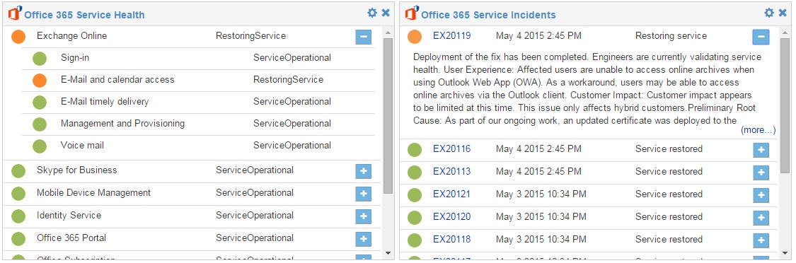Click green status dot for Office 365 Portal

18,239
